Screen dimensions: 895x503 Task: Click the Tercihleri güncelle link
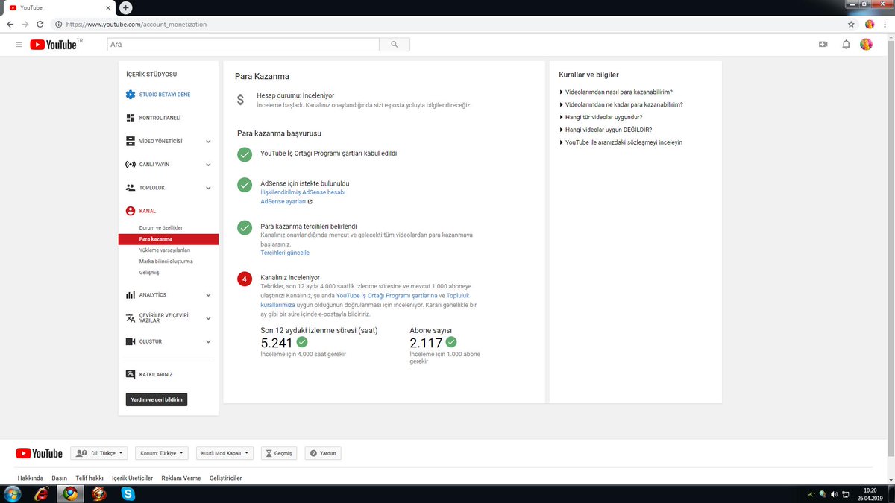point(285,253)
